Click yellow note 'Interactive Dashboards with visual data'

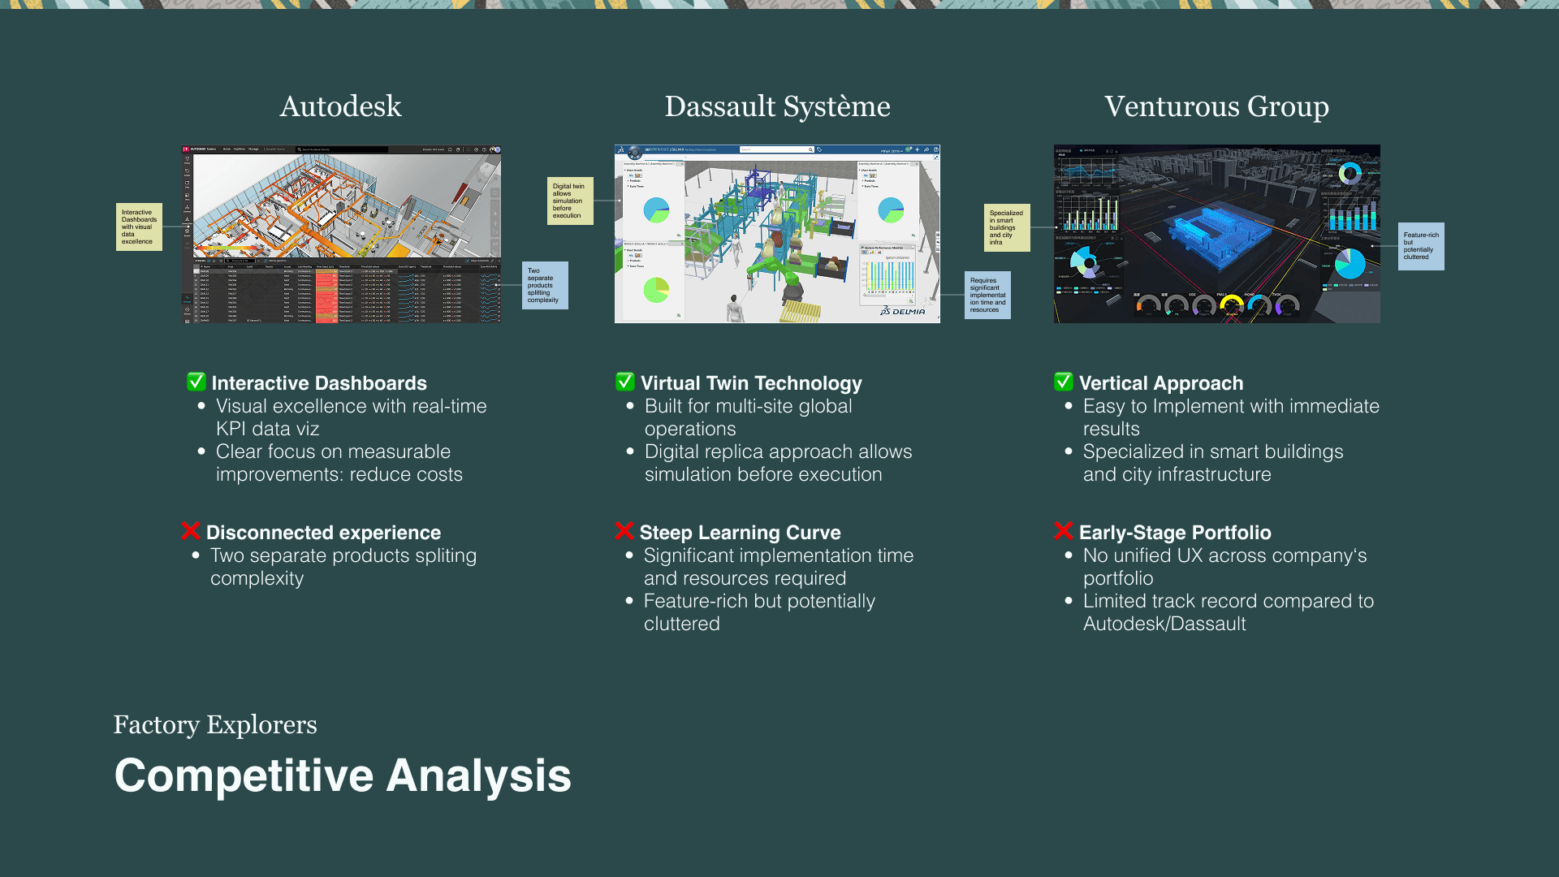[139, 227]
